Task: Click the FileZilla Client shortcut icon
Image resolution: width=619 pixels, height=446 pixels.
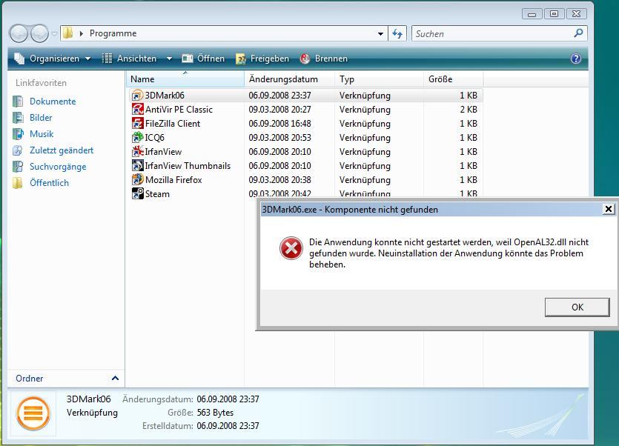Action: point(137,124)
